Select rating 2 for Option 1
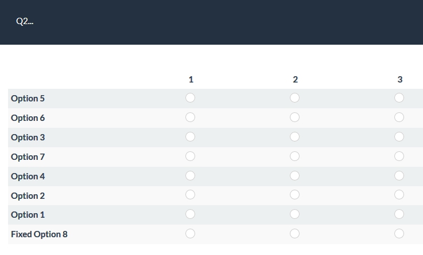Image resolution: width=423 pixels, height=255 pixels. coord(295,214)
